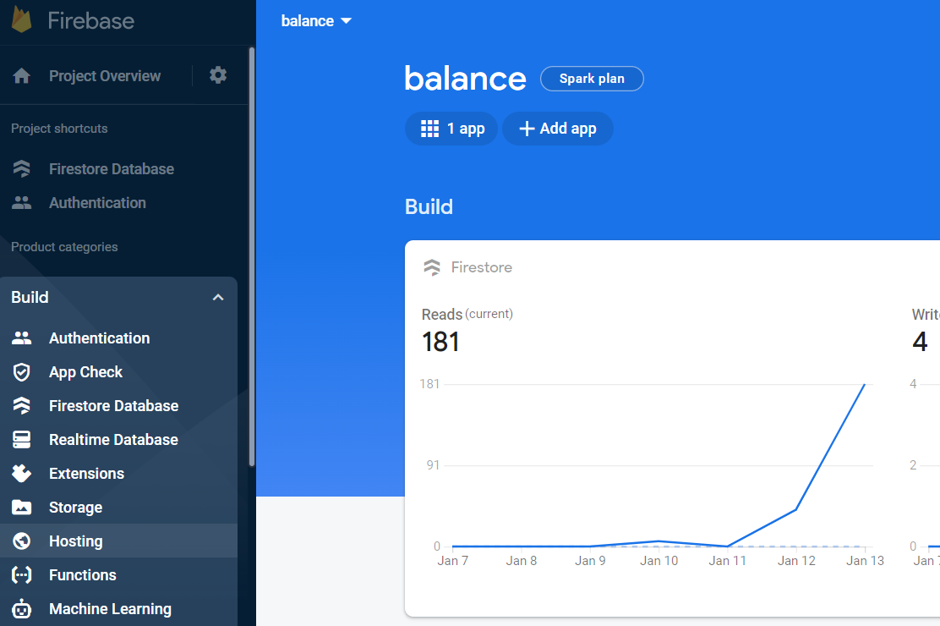
Task: Click the Build section heading in main area
Action: pyautogui.click(x=429, y=207)
